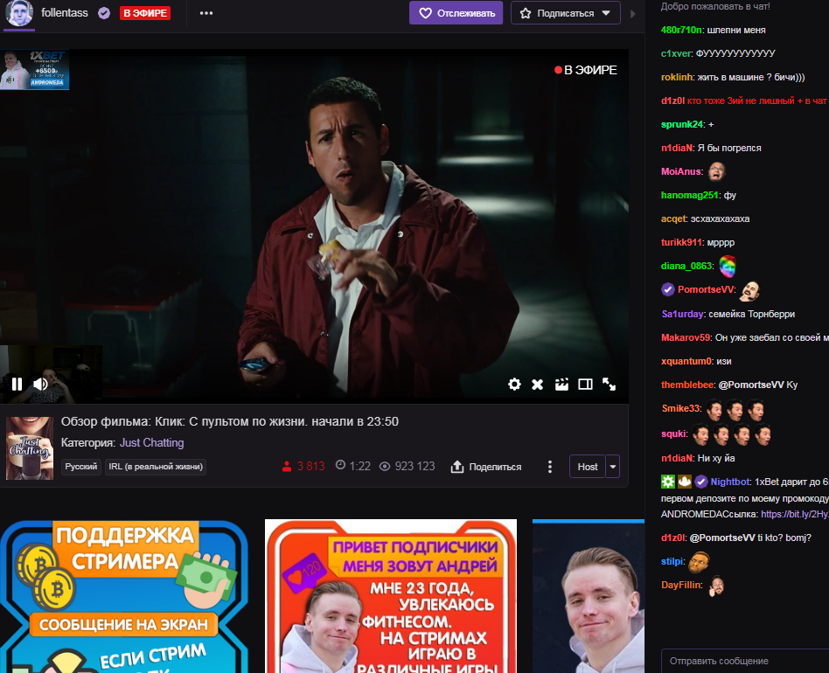The width and height of the screenshot is (829, 673).
Task: Share stream via Поделиться
Action: [486, 467]
